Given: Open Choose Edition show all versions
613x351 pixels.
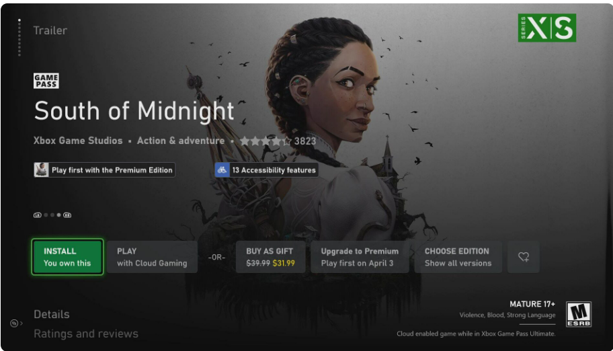Looking at the screenshot, I should click(458, 257).
